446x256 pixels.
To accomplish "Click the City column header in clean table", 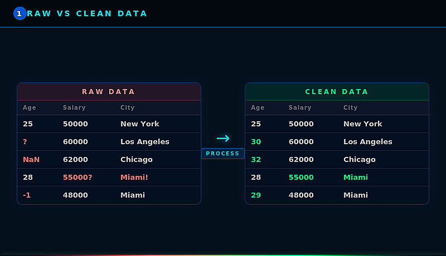I will [350, 107].
